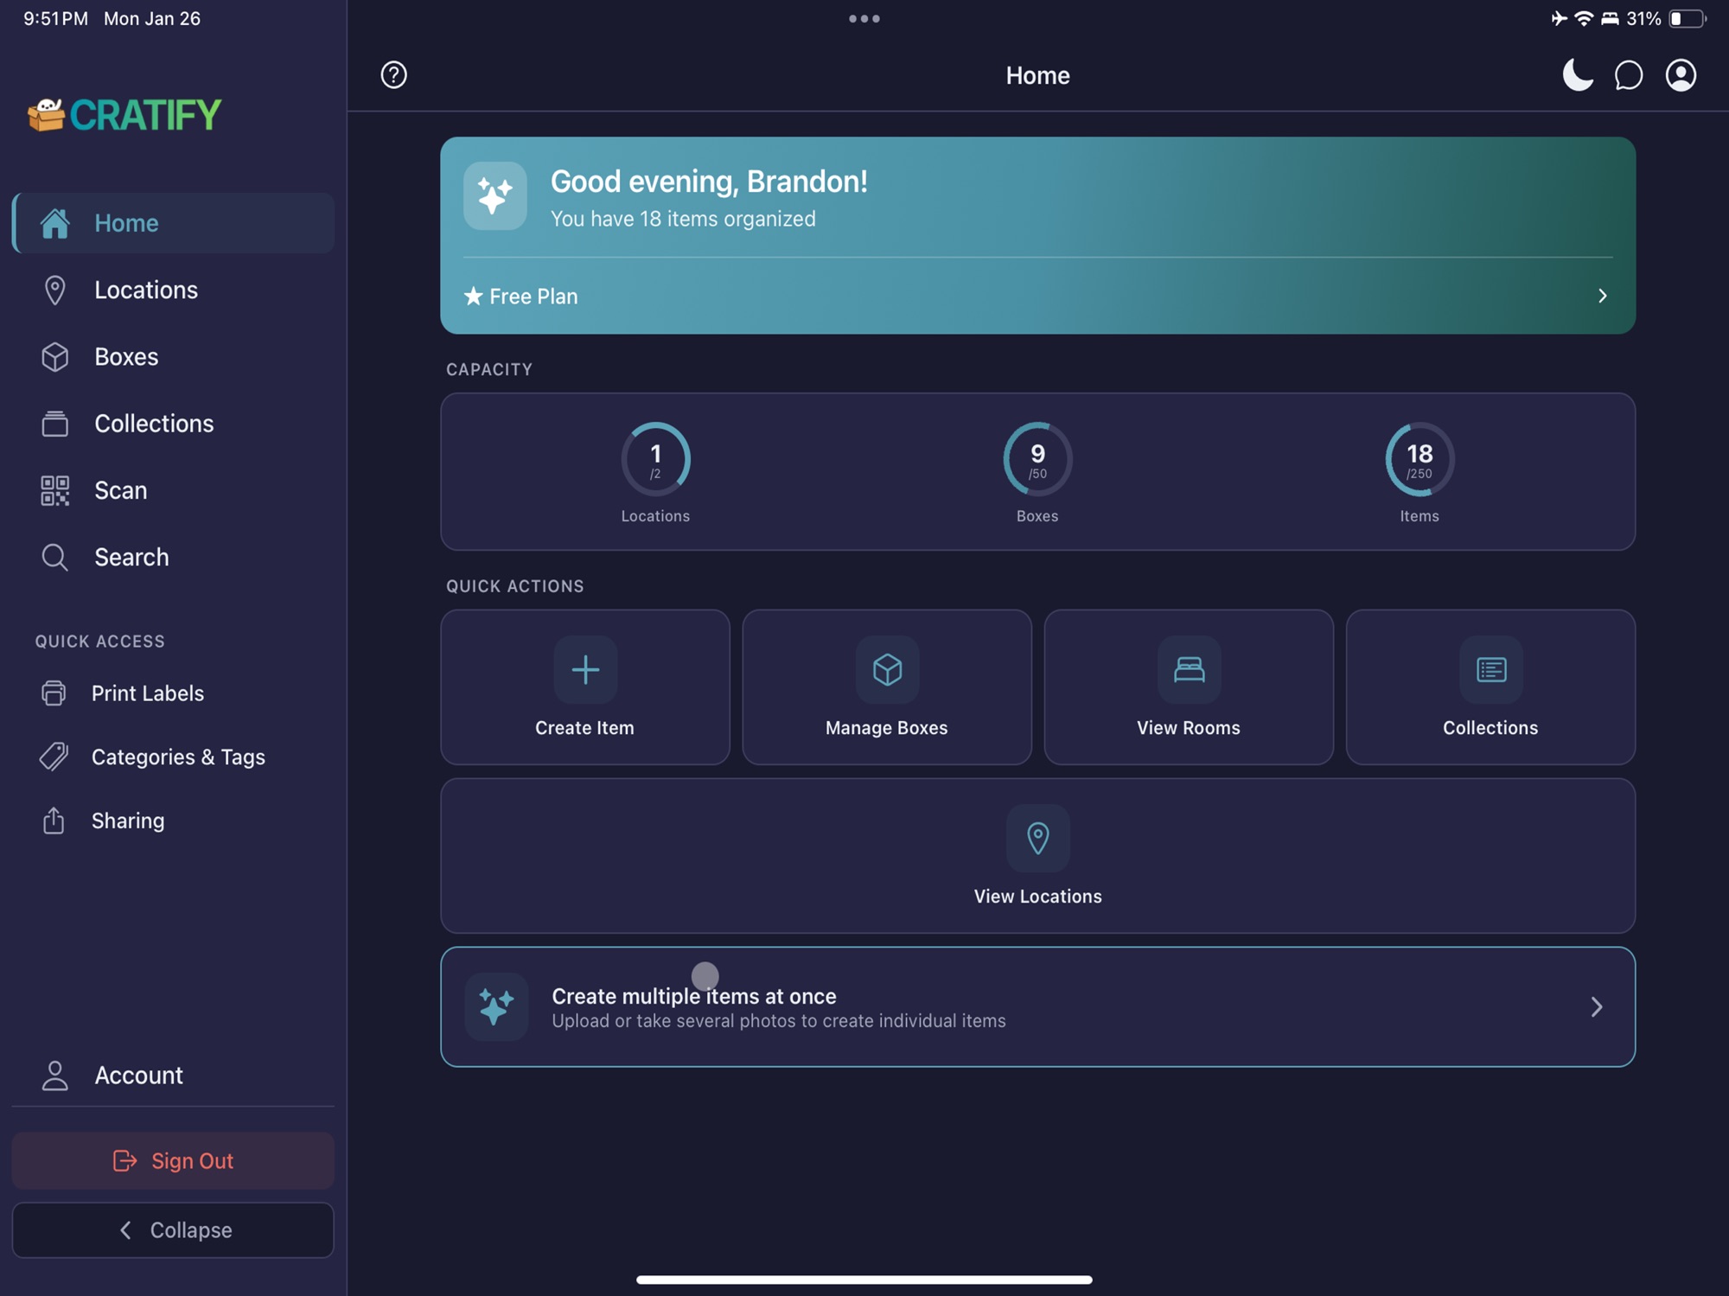Image resolution: width=1729 pixels, height=1296 pixels.
Task: Open the sidebar Collections entry
Action: point(173,423)
